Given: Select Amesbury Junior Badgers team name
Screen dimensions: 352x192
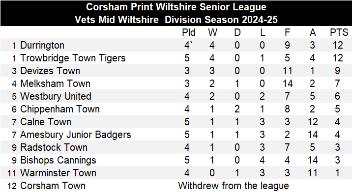Looking at the screenshot, I should pos(75,135).
